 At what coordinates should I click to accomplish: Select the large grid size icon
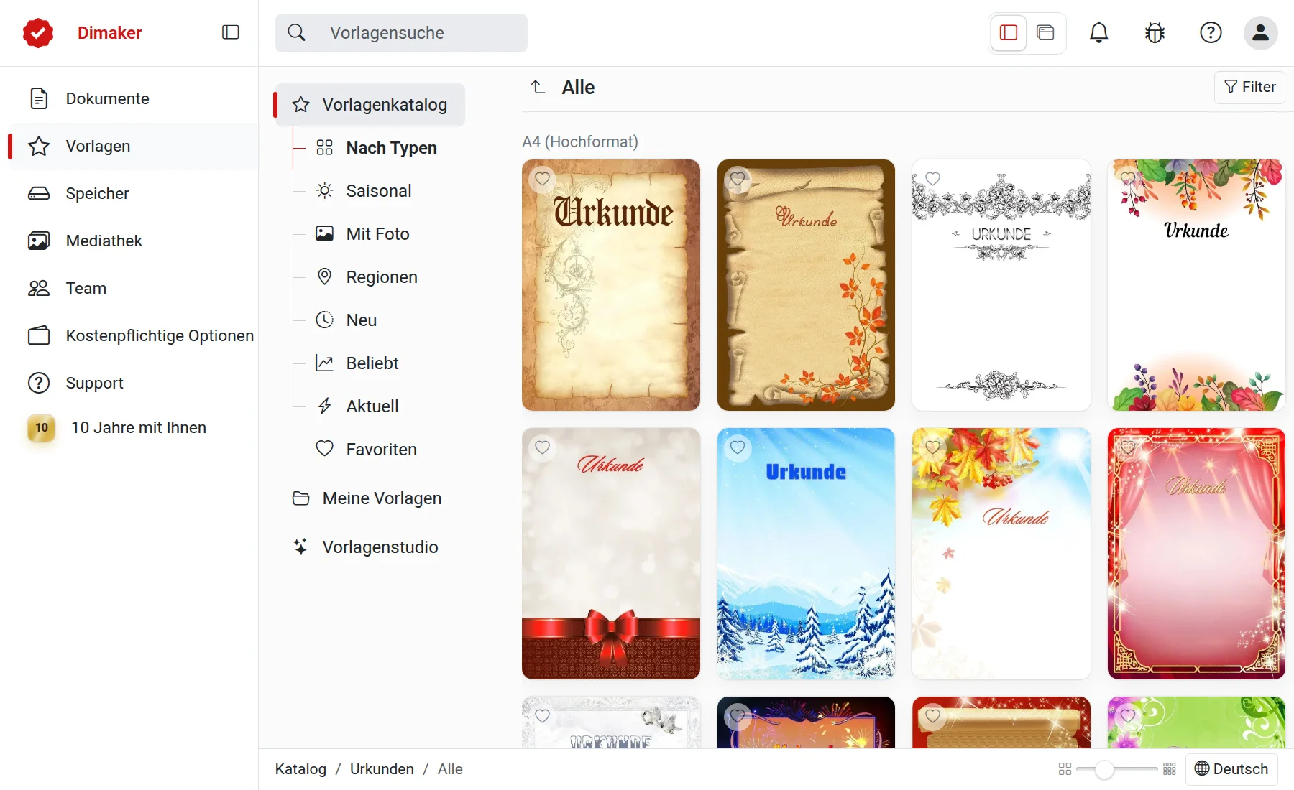(1065, 769)
